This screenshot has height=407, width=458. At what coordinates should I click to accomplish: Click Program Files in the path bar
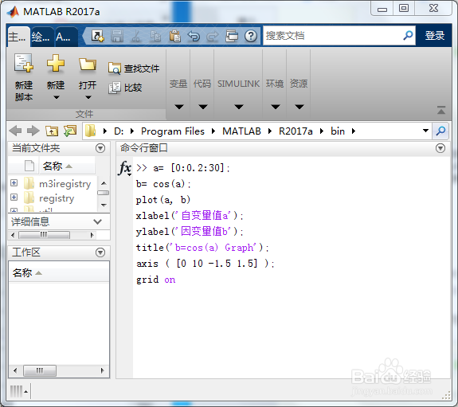pyautogui.click(x=173, y=131)
